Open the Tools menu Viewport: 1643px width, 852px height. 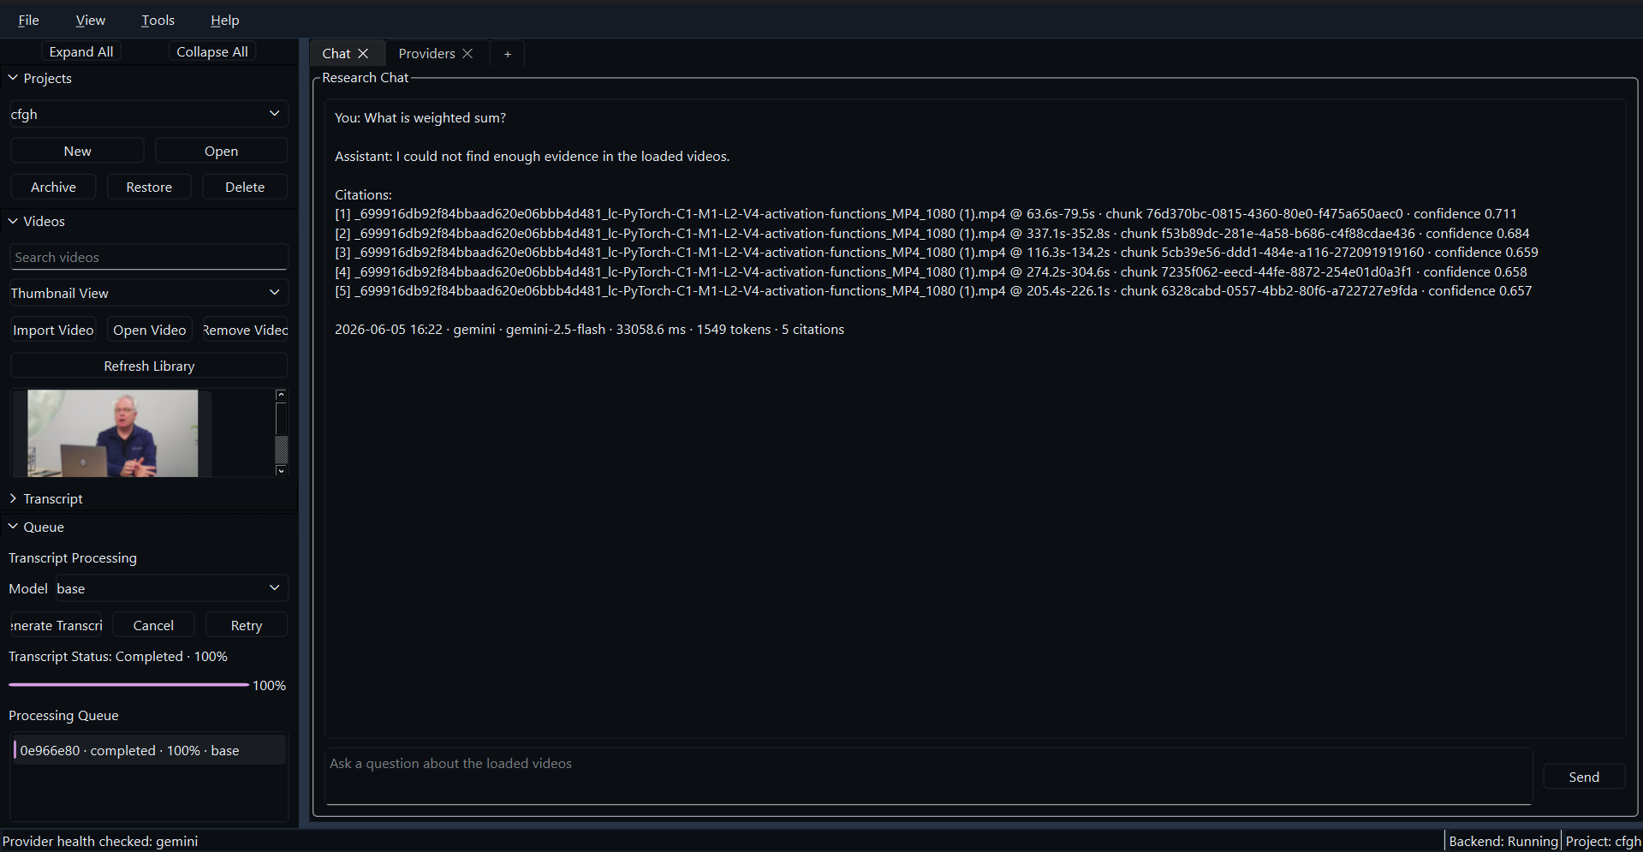(x=158, y=20)
